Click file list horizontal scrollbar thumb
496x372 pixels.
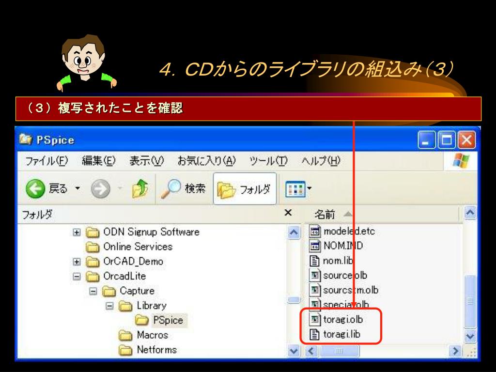(339, 351)
